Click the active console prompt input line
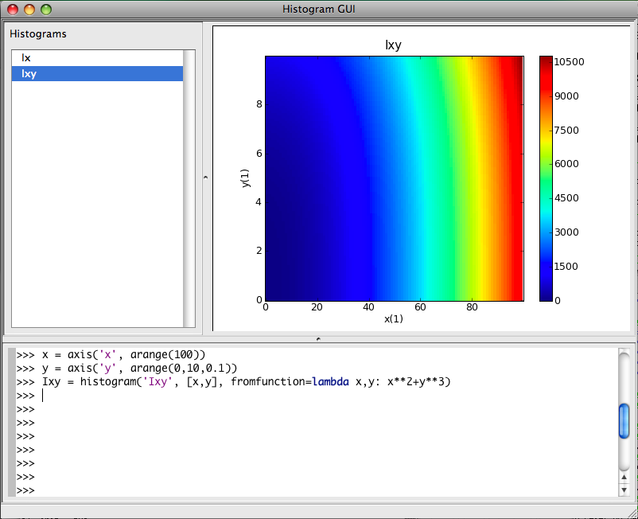This screenshot has height=519, width=638. [x=317, y=396]
